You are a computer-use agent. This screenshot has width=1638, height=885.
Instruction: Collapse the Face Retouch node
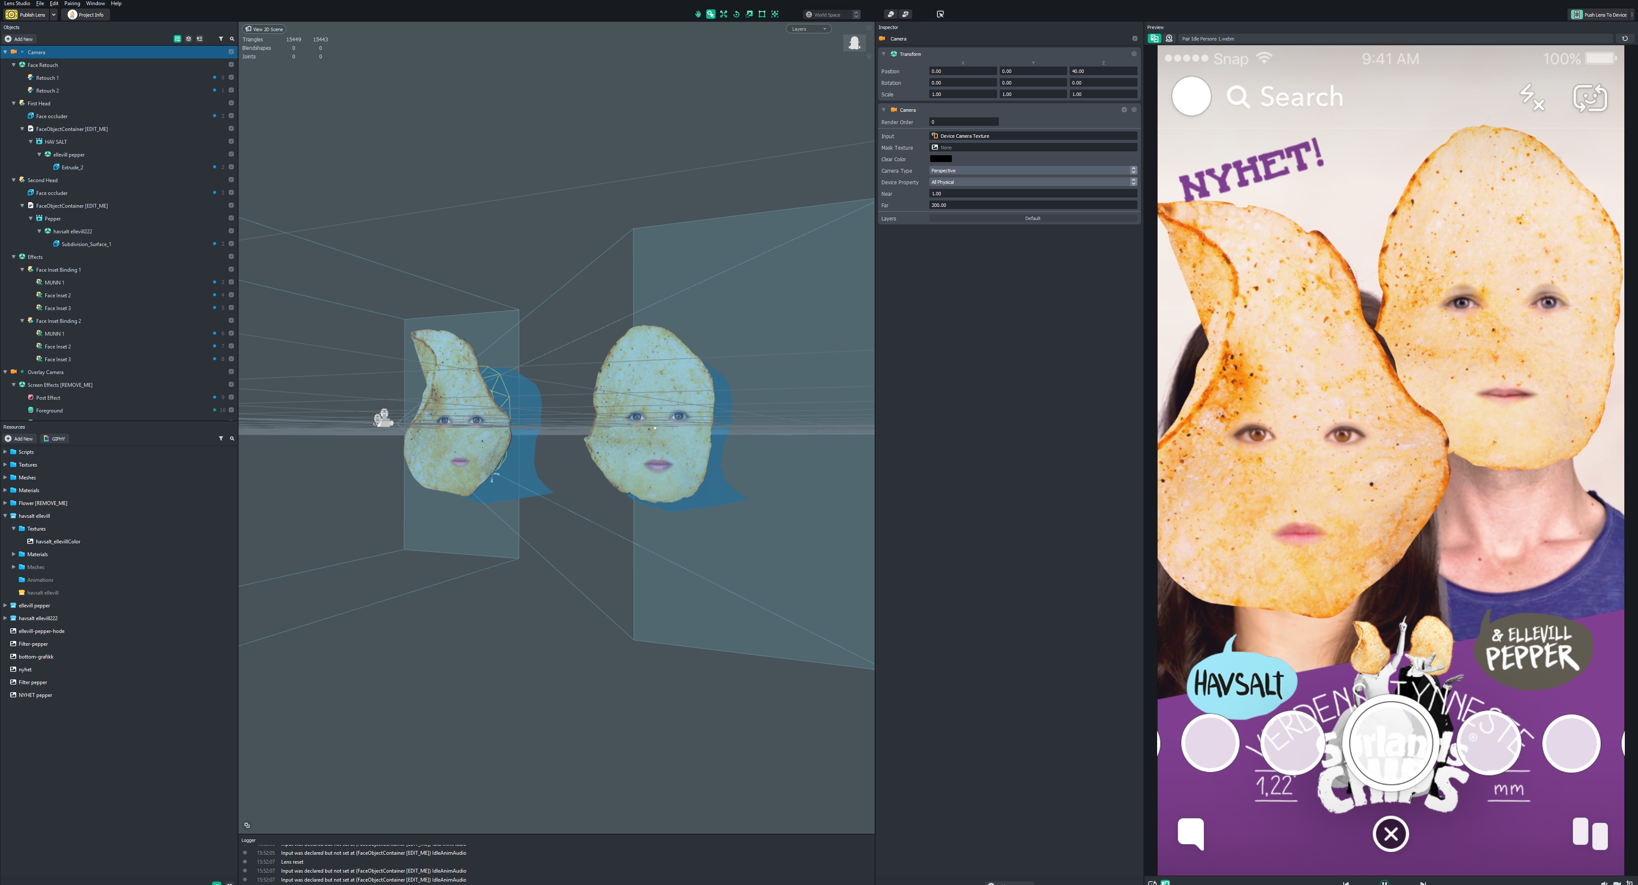click(14, 65)
